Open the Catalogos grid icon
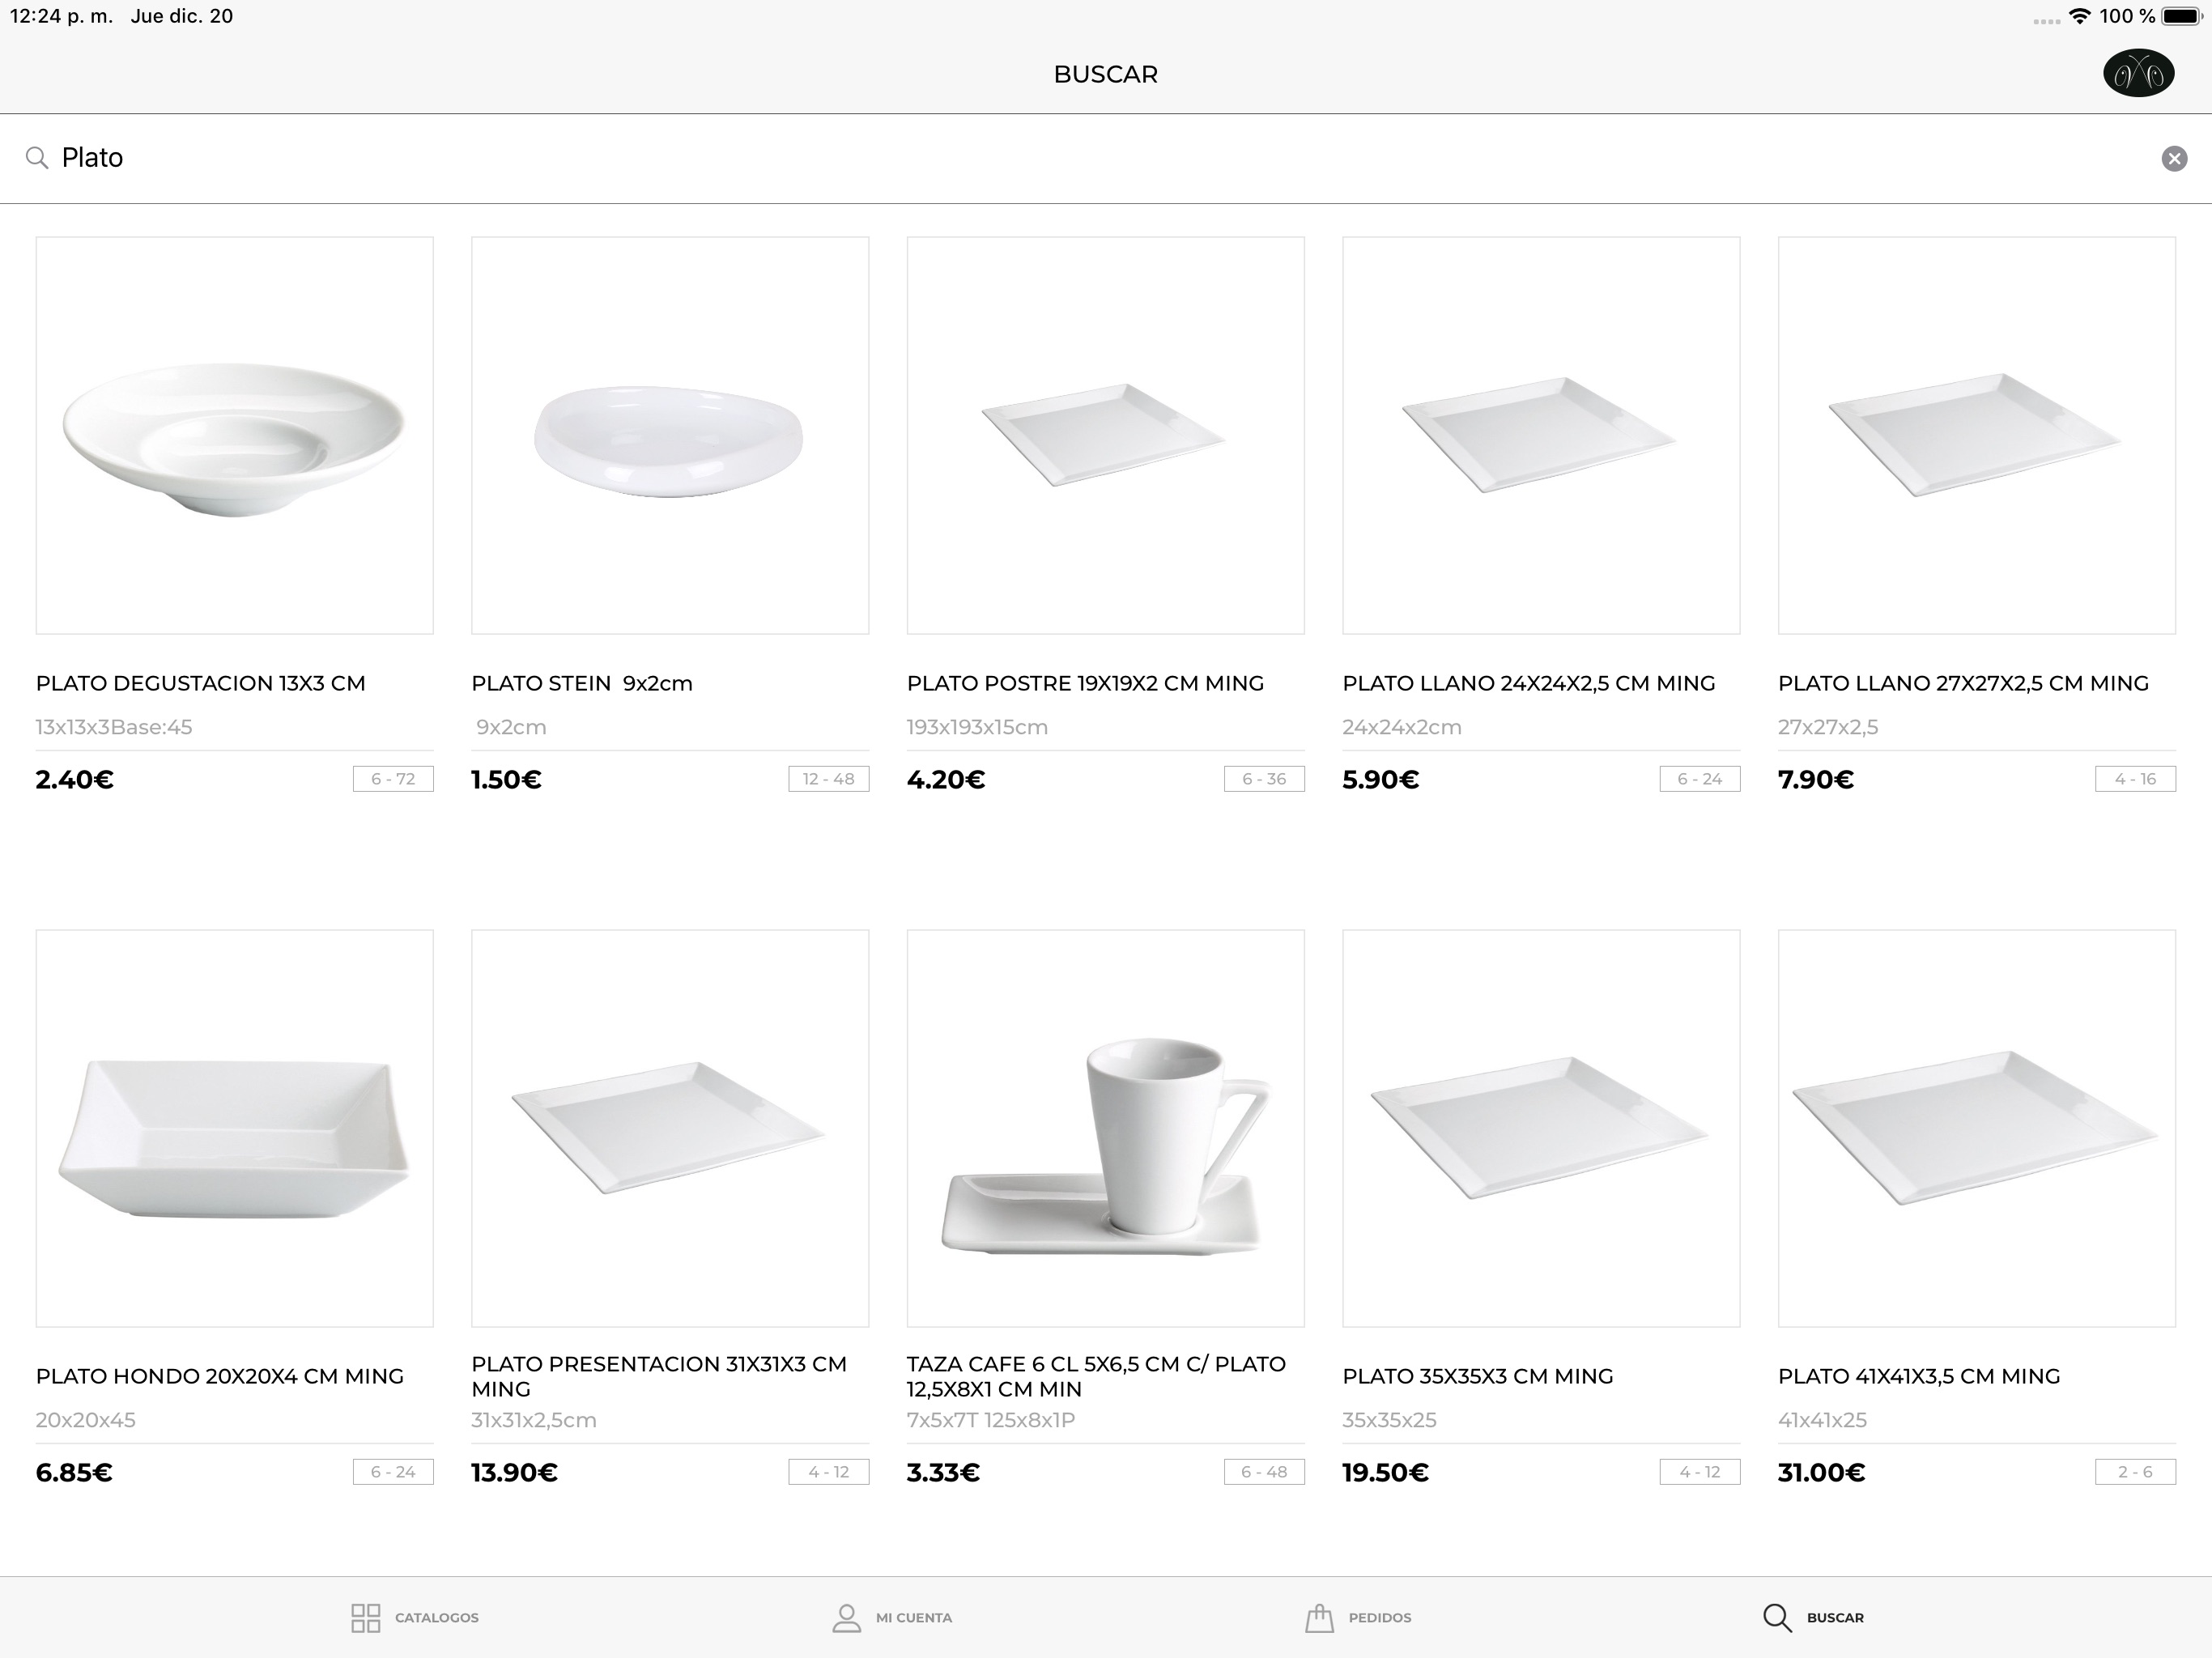The width and height of the screenshot is (2212, 1658). click(366, 1617)
